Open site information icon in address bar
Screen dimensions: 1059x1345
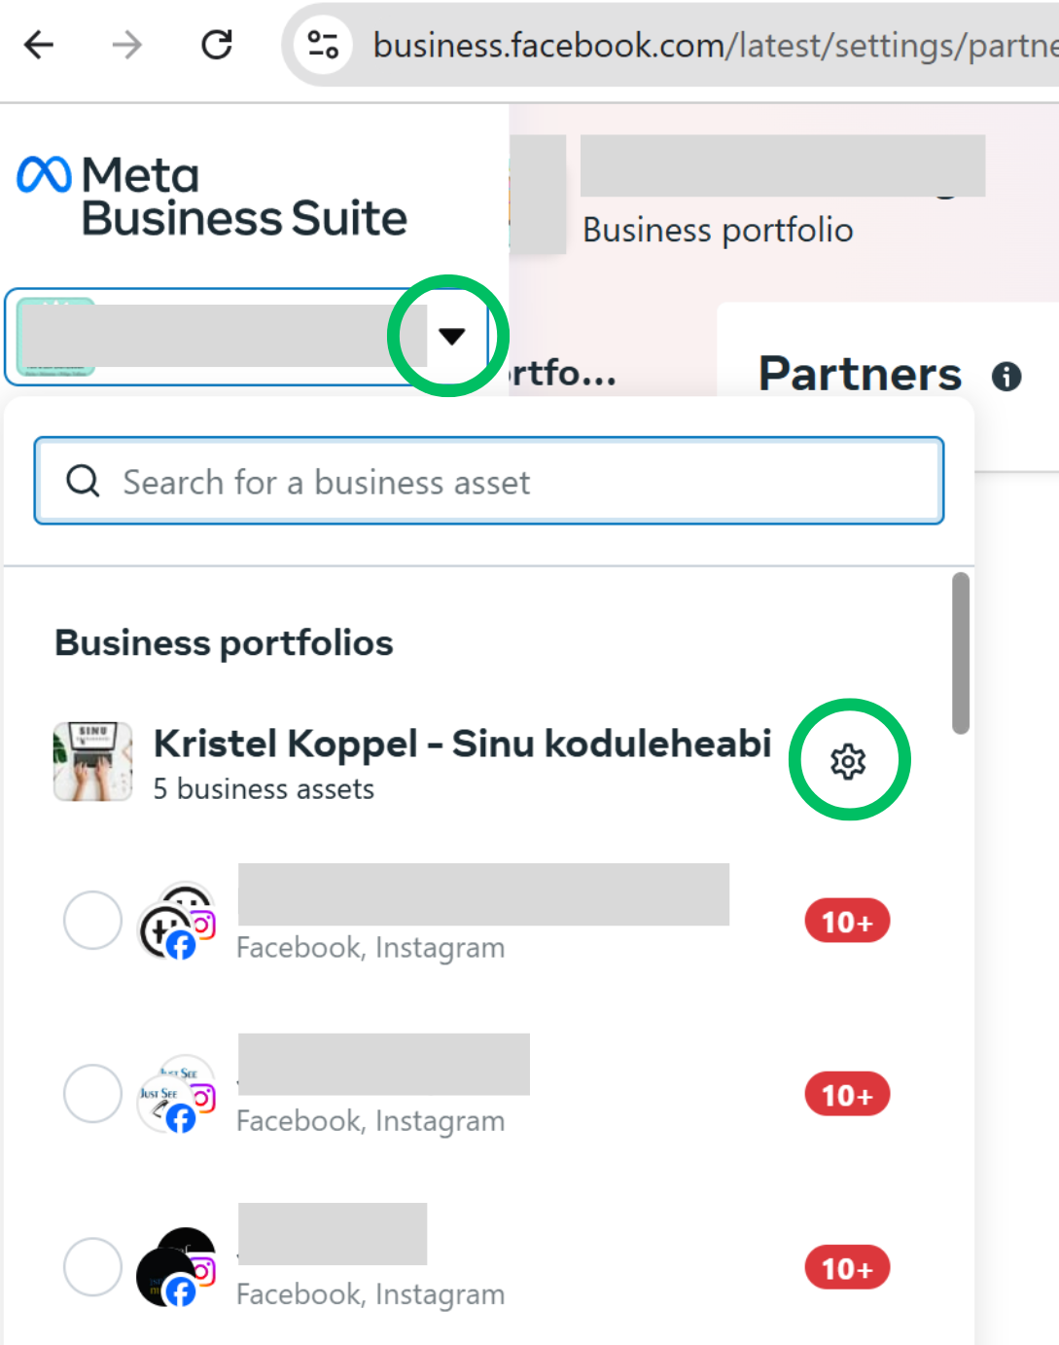[x=323, y=45]
